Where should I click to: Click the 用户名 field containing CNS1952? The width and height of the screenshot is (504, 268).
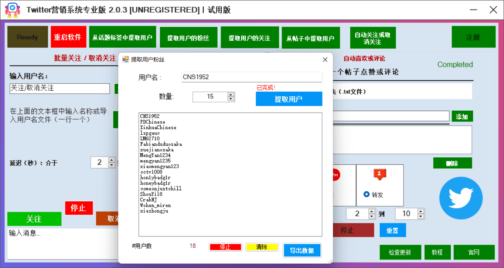[x=252, y=77]
